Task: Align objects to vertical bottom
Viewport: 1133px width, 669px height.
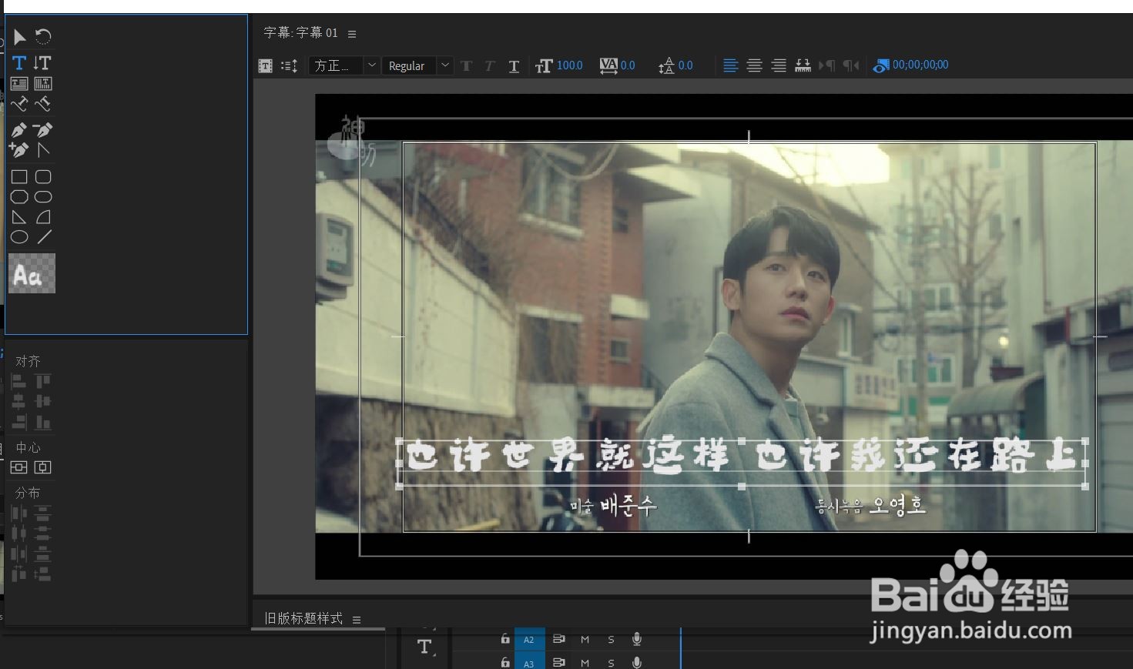Action: (x=43, y=422)
